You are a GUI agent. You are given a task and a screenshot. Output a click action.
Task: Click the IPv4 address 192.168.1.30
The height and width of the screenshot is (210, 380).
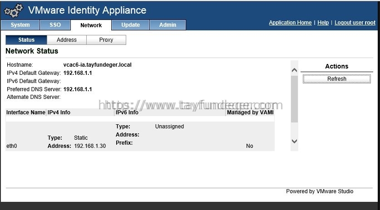[x=90, y=146]
